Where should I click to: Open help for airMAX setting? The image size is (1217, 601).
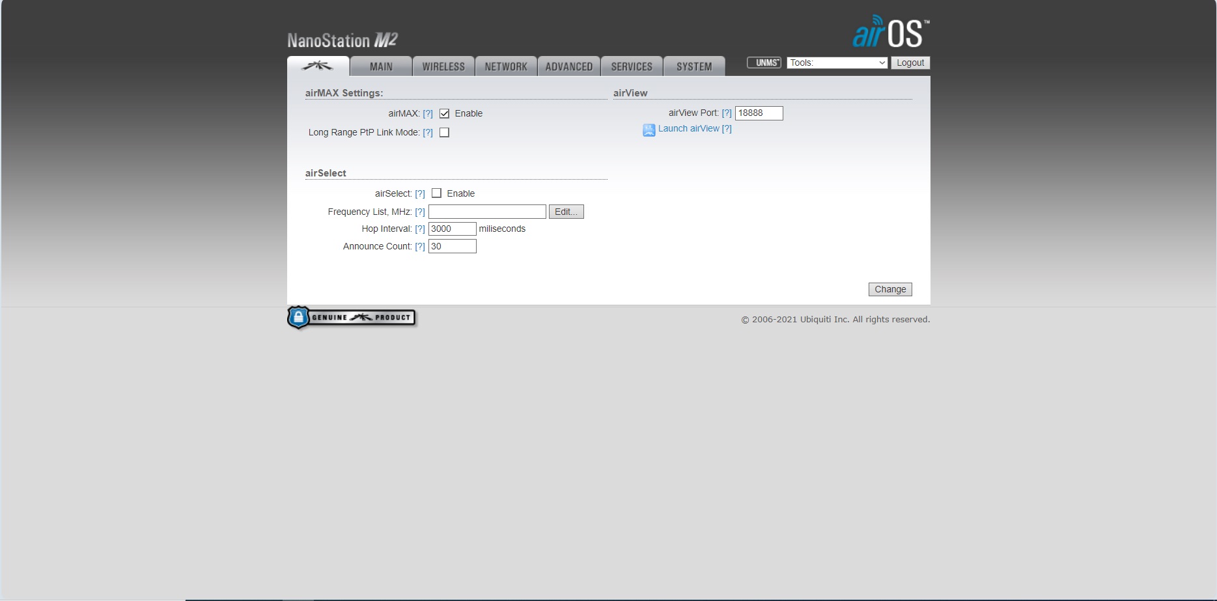(x=428, y=113)
